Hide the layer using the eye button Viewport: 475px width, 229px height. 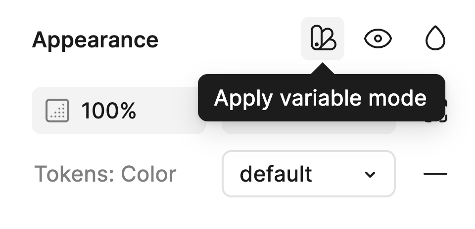378,38
